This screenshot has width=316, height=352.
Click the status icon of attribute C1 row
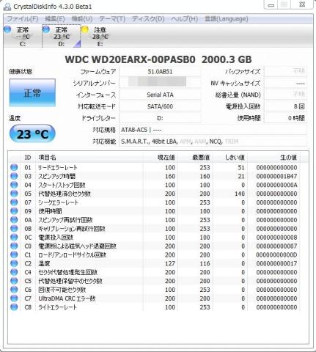click(14, 255)
